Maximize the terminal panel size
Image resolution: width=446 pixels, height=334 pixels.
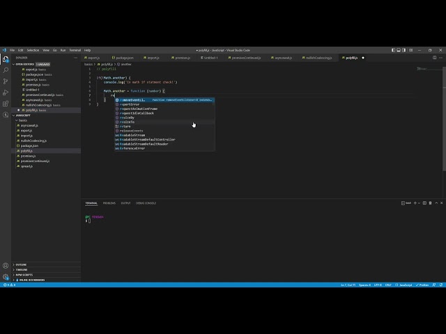pos(436,203)
